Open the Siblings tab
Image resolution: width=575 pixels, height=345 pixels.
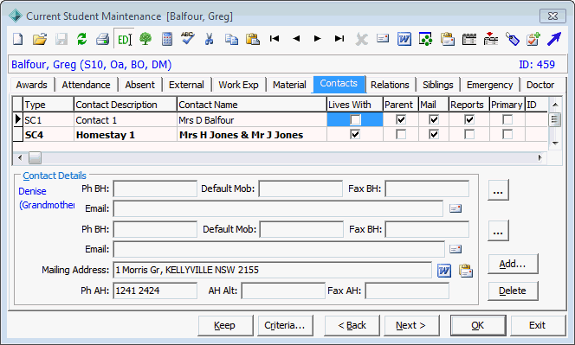click(438, 85)
